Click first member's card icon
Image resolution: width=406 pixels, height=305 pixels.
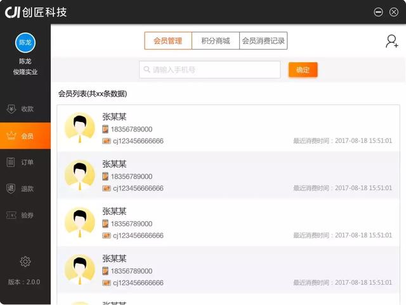[107, 141]
